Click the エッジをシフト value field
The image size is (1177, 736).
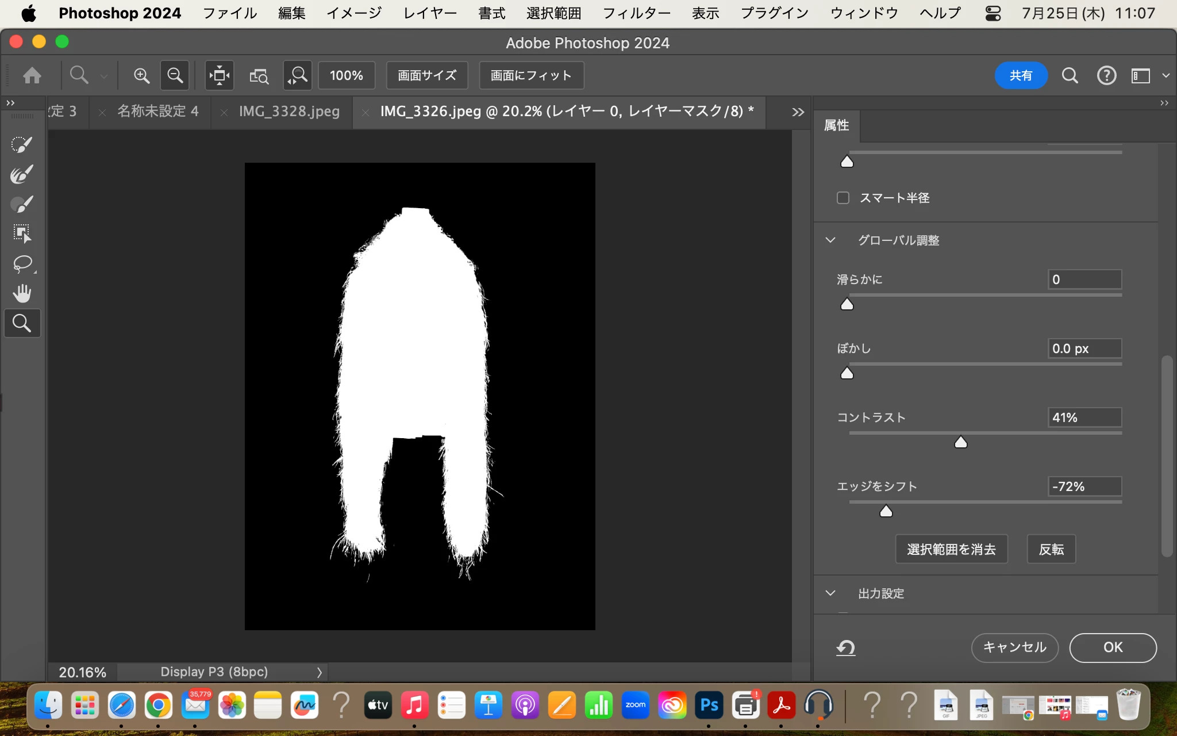[1084, 486]
